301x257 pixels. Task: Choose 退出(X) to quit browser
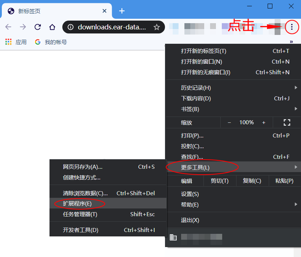[x=233, y=220]
